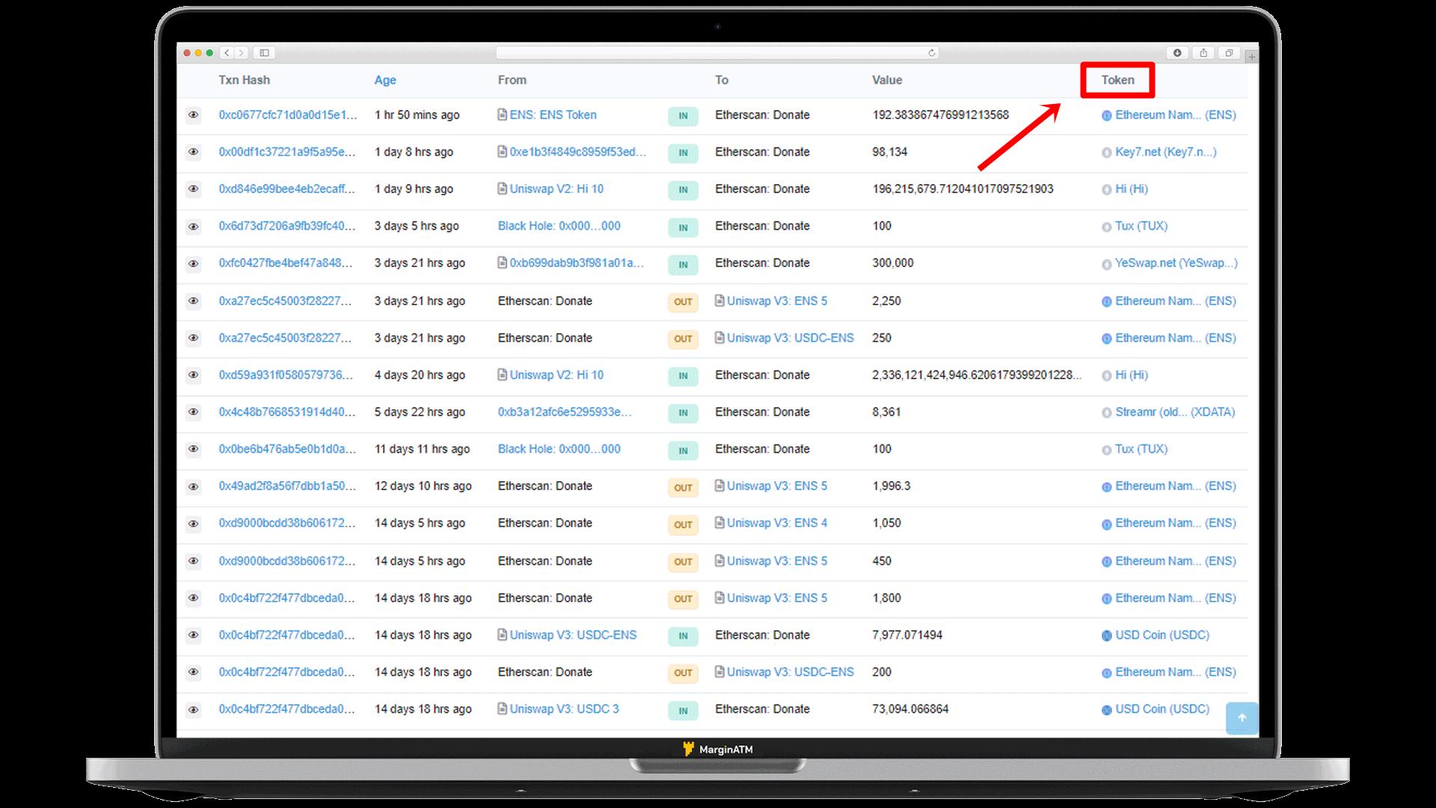
Task: Open YeSwap.net token link
Action: pyautogui.click(x=1176, y=263)
